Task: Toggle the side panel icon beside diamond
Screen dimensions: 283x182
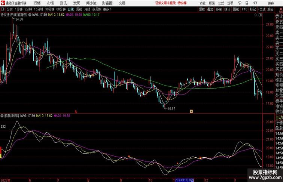Action: click(x=260, y=15)
